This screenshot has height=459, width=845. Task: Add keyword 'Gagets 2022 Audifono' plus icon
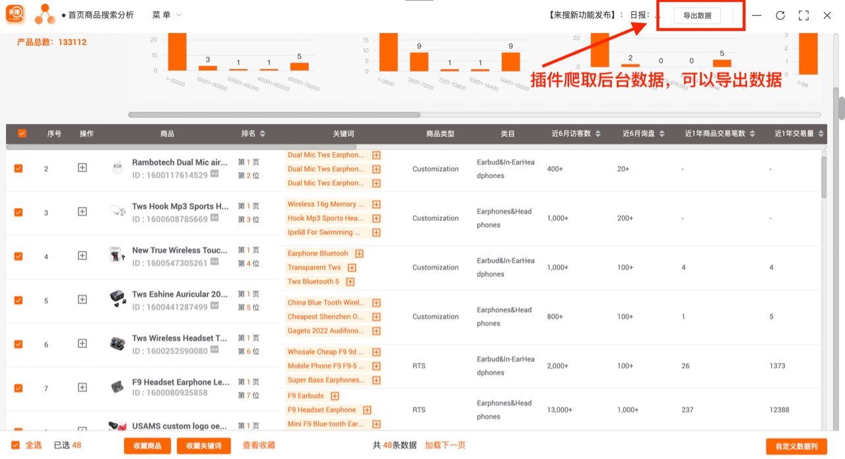click(376, 331)
